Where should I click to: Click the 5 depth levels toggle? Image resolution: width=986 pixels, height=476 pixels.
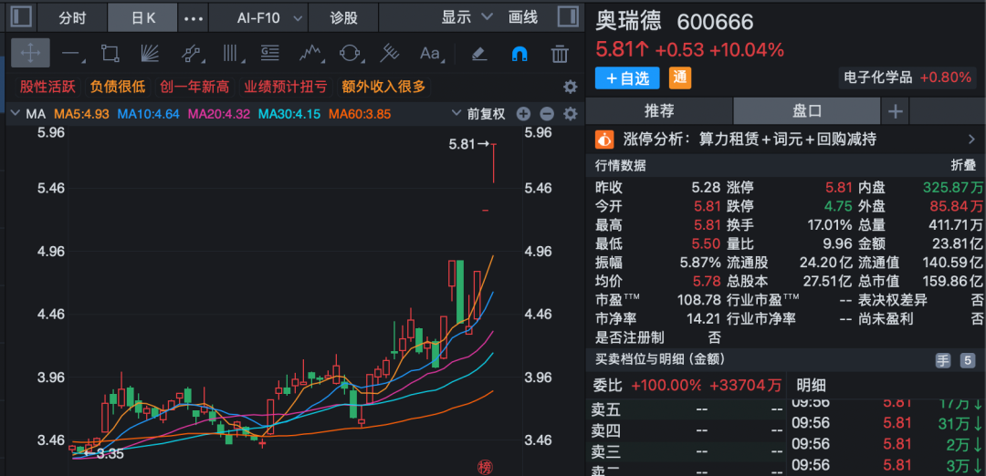[967, 360]
